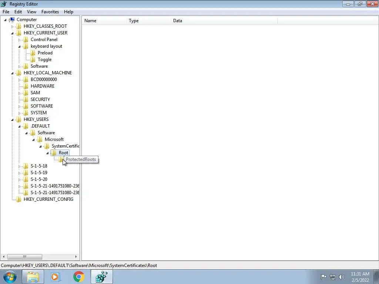Select the HKEY_USERS folder icon
Screen dimensions: 379x284
click(x=19, y=119)
